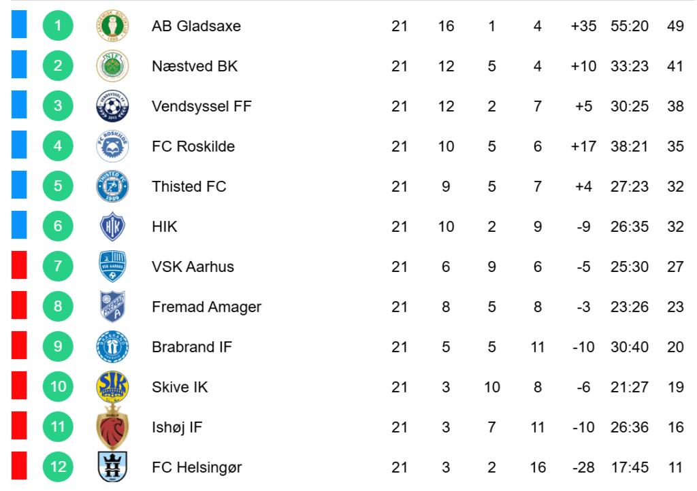Open the Fremad Amager team link
Image resolution: width=697 pixels, height=491 pixels.
(x=206, y=307)
